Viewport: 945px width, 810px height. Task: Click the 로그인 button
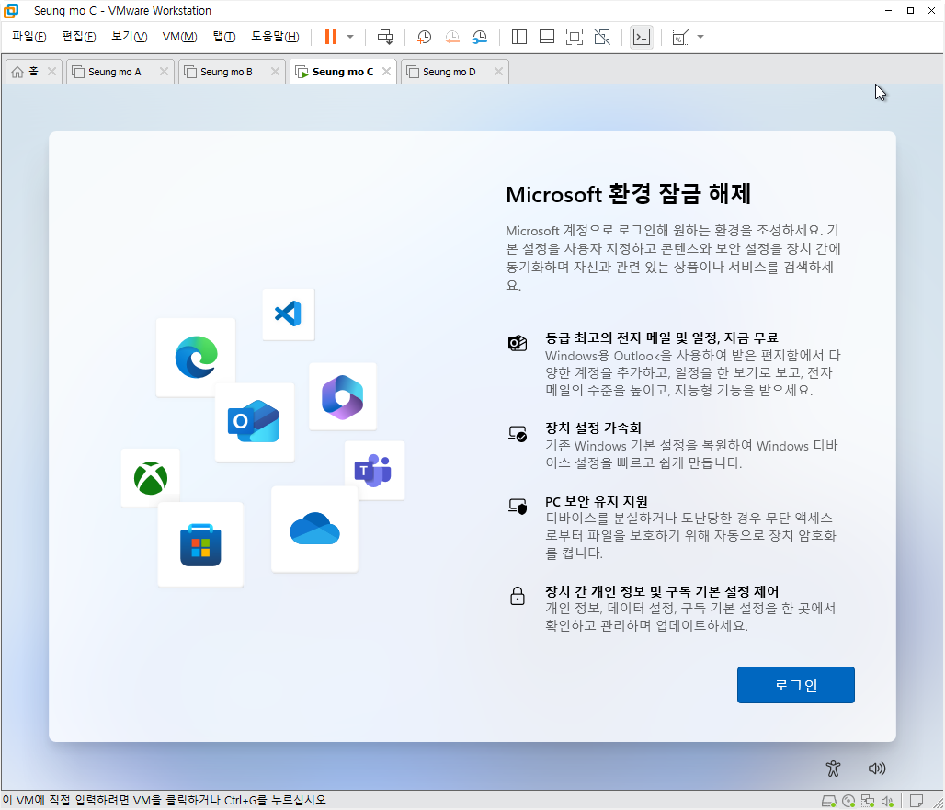(x=795, y=685)
